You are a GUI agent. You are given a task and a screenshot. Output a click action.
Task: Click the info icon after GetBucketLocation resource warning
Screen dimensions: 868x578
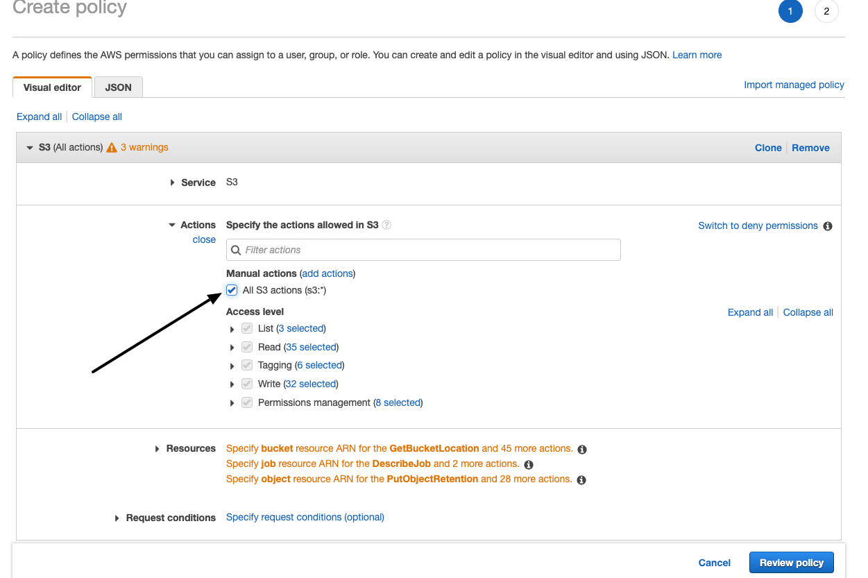point(582,449)
